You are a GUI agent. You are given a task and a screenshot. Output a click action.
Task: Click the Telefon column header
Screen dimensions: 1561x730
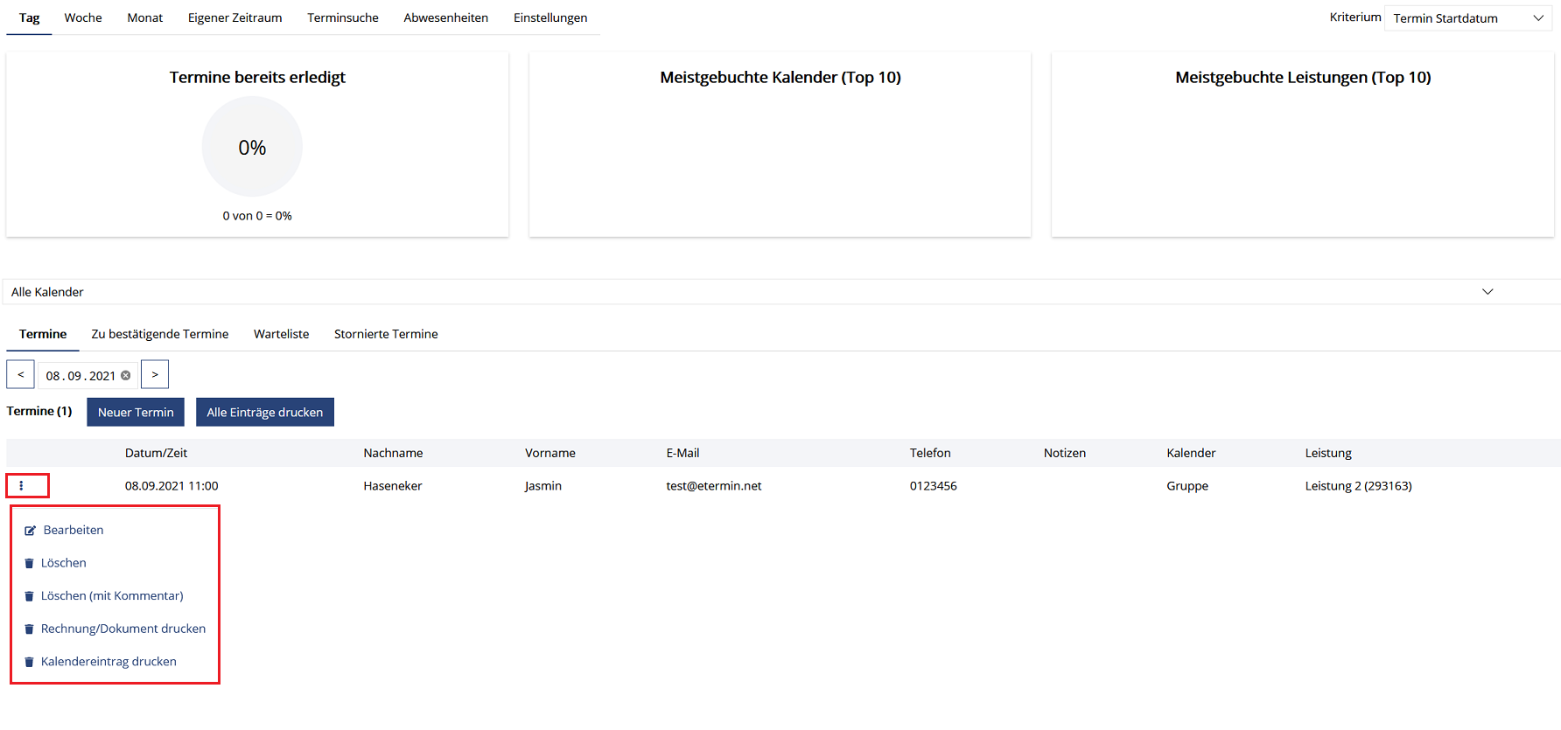[930, 453]
